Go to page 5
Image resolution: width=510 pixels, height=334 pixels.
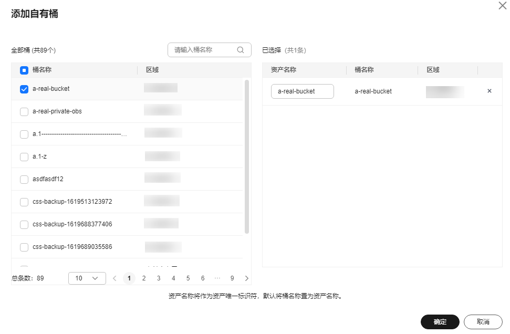(188, 278)
